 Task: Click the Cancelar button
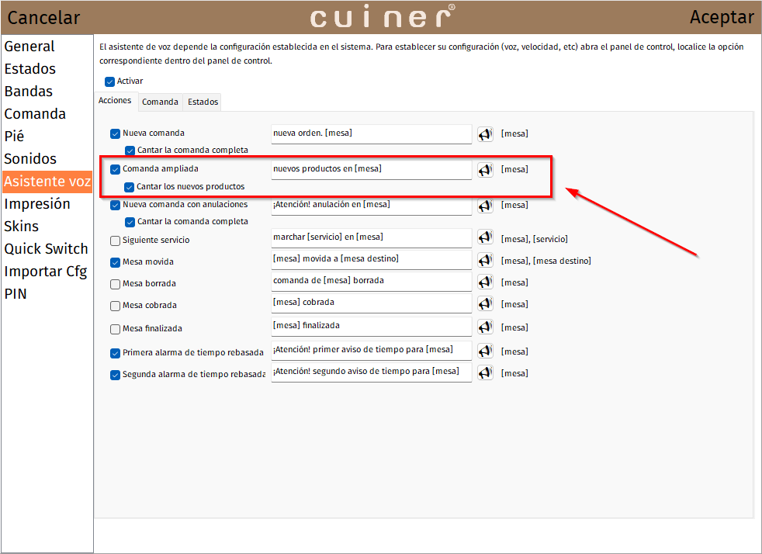[x=43, y=18]
